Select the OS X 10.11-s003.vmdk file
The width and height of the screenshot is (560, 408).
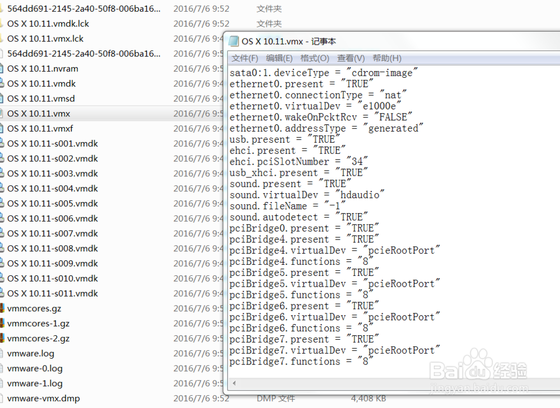point(53,173)
